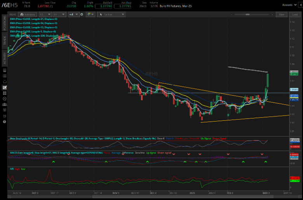Viewport: 303px width, 200px height.
Task: Expand the 1D aggregation dropdown
Action: pos(45,14)
